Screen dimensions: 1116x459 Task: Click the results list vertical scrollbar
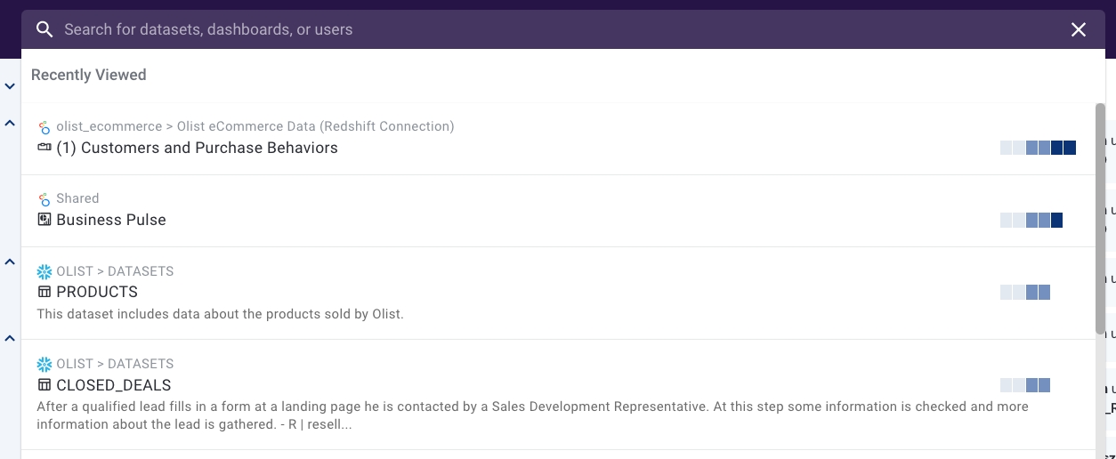pyautogui.click(x=1100, y=218)
